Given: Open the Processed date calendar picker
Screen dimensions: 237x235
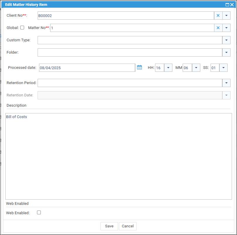Looking at the screenshot, I should (139, 68).
